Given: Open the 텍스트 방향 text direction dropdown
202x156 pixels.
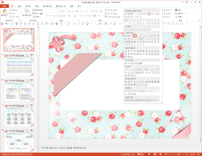Looking at the screenshot, I should tap(111, 10).
